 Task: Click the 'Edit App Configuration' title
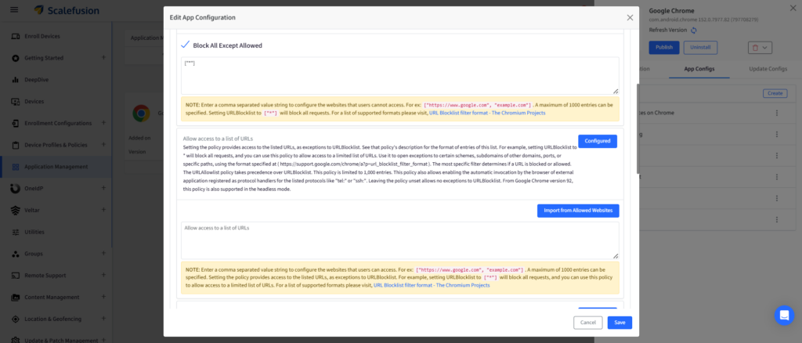pos(203,17)
